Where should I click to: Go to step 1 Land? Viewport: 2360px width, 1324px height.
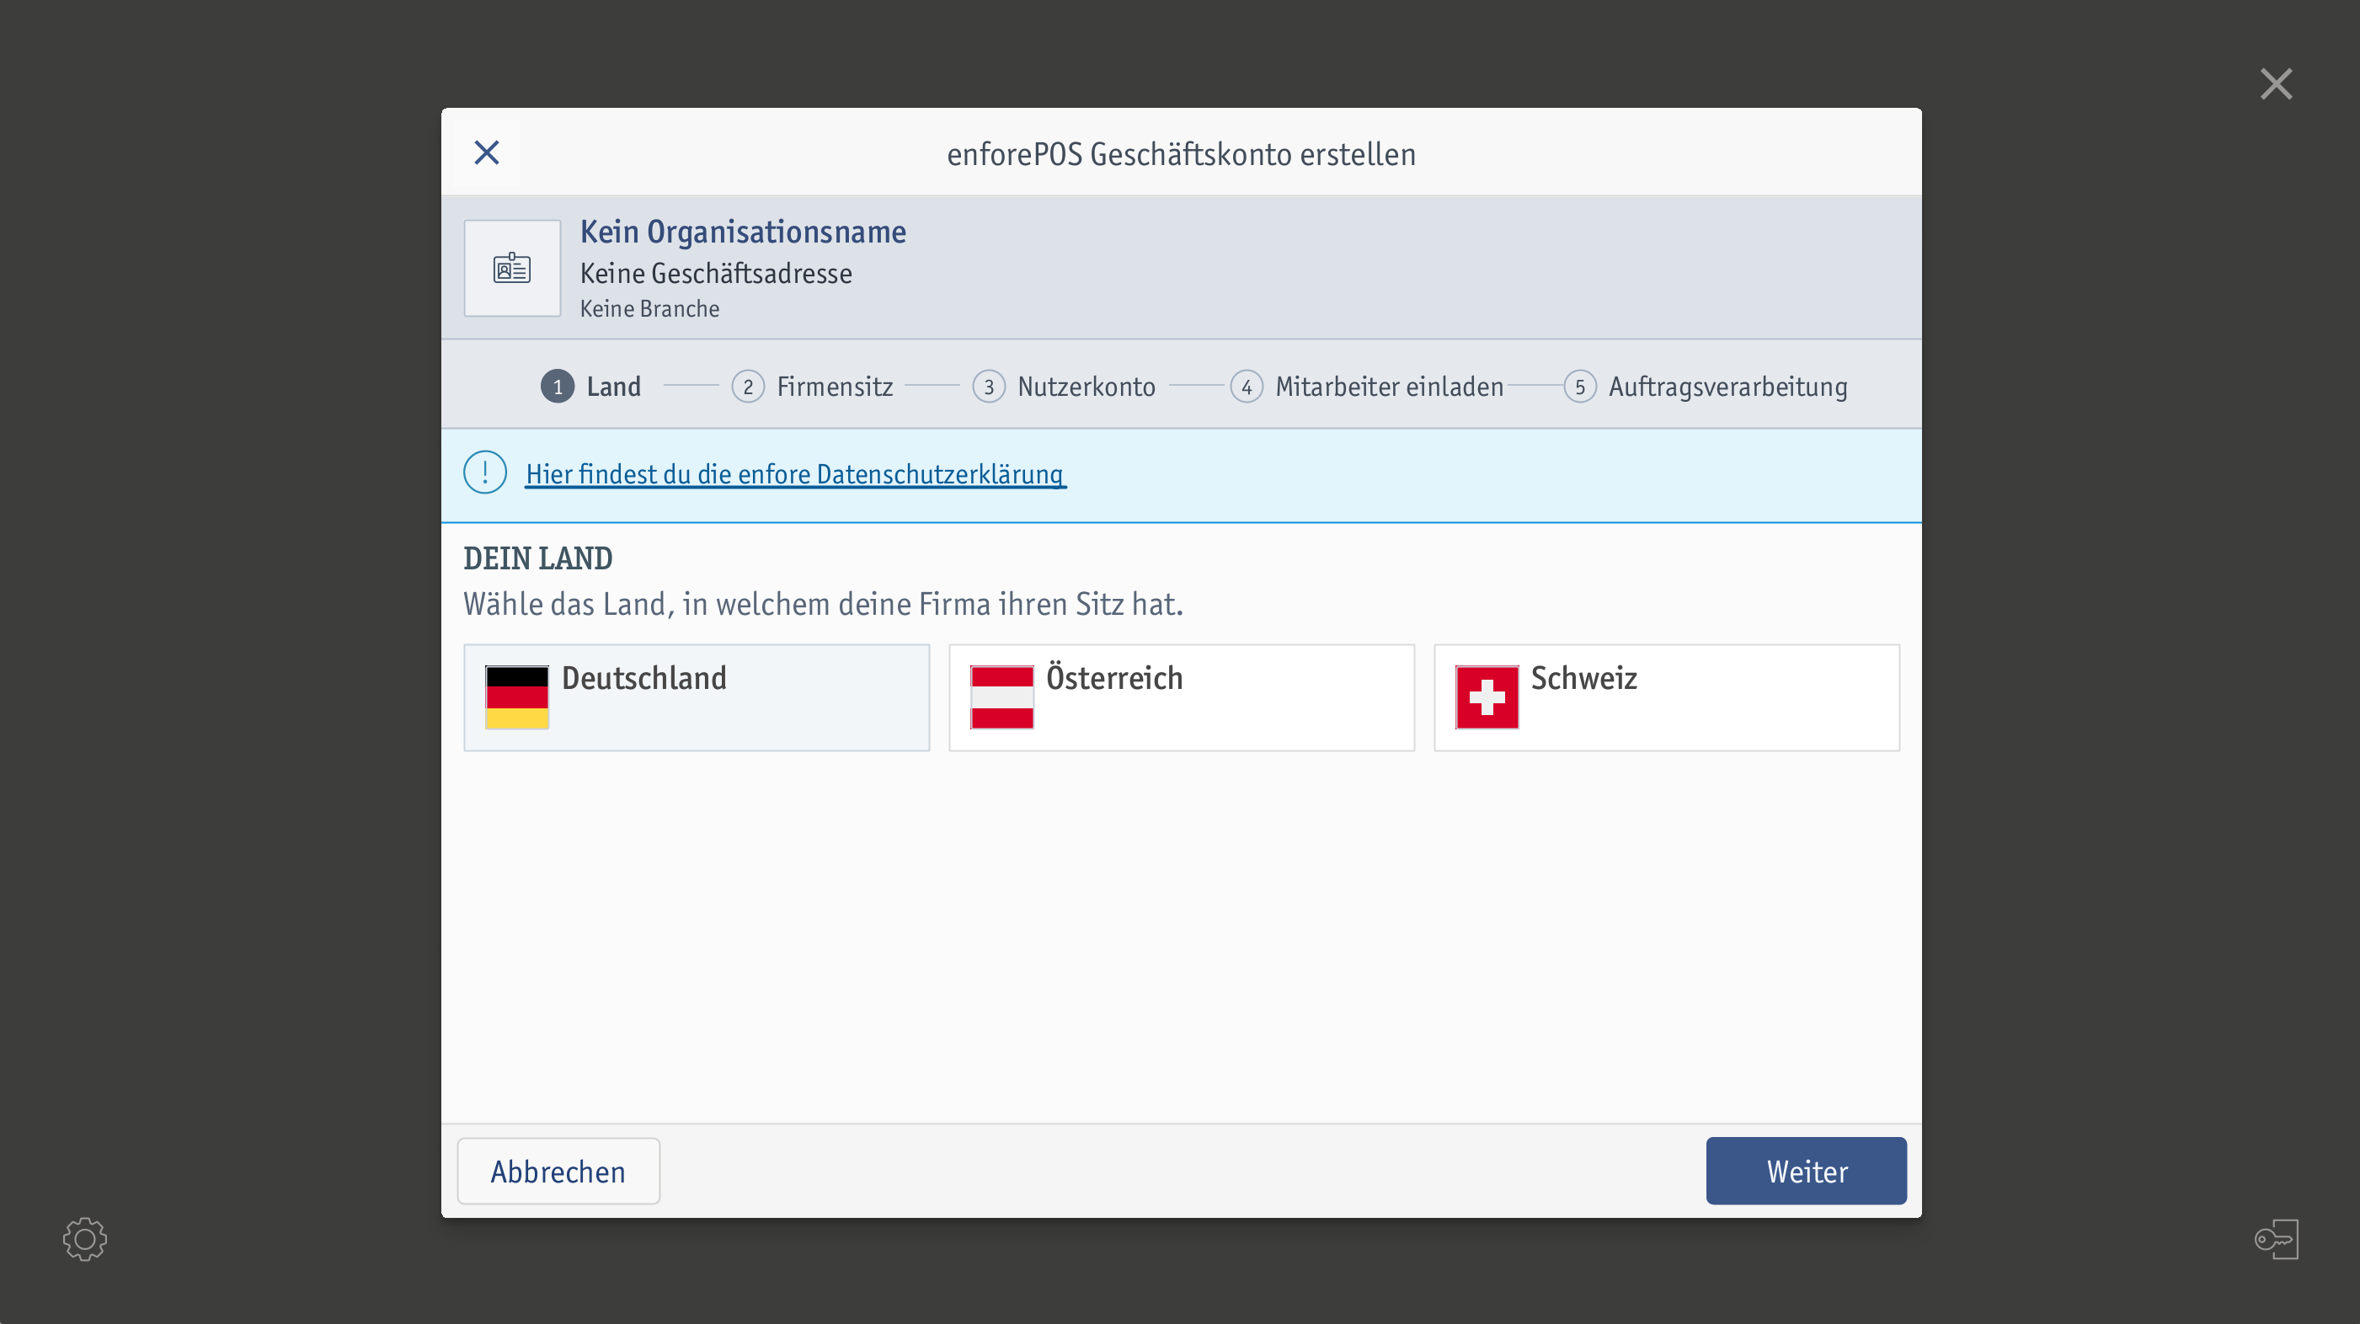[591, 387]
